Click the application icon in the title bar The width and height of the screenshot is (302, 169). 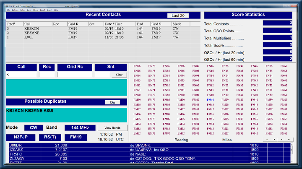7,6
